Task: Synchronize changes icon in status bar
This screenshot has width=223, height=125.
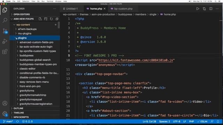Action: [x=17, y=122]
